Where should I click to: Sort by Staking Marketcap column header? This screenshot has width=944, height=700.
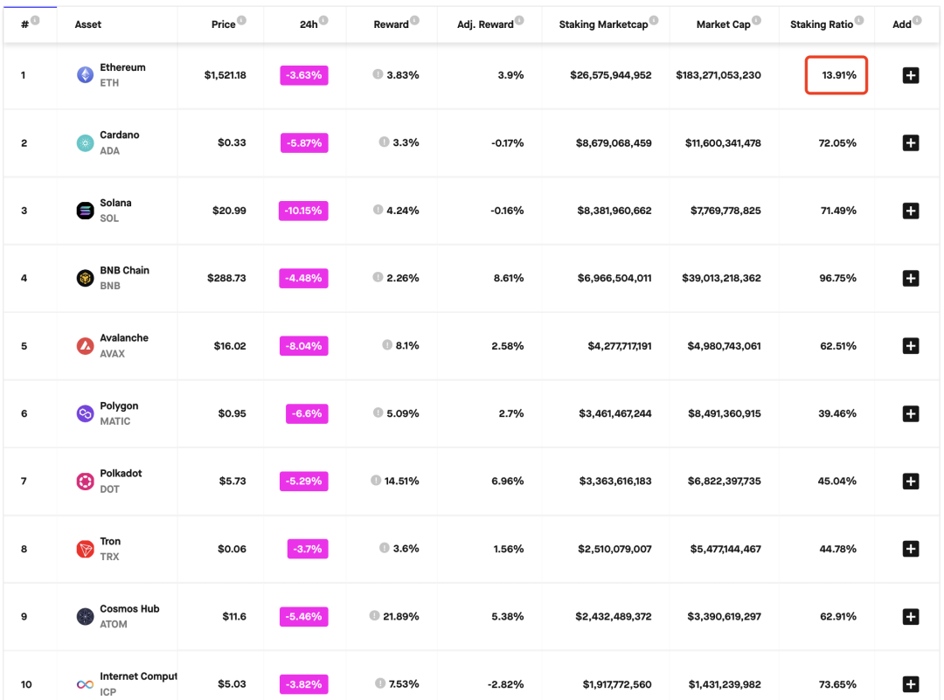[x=603, y=24]
